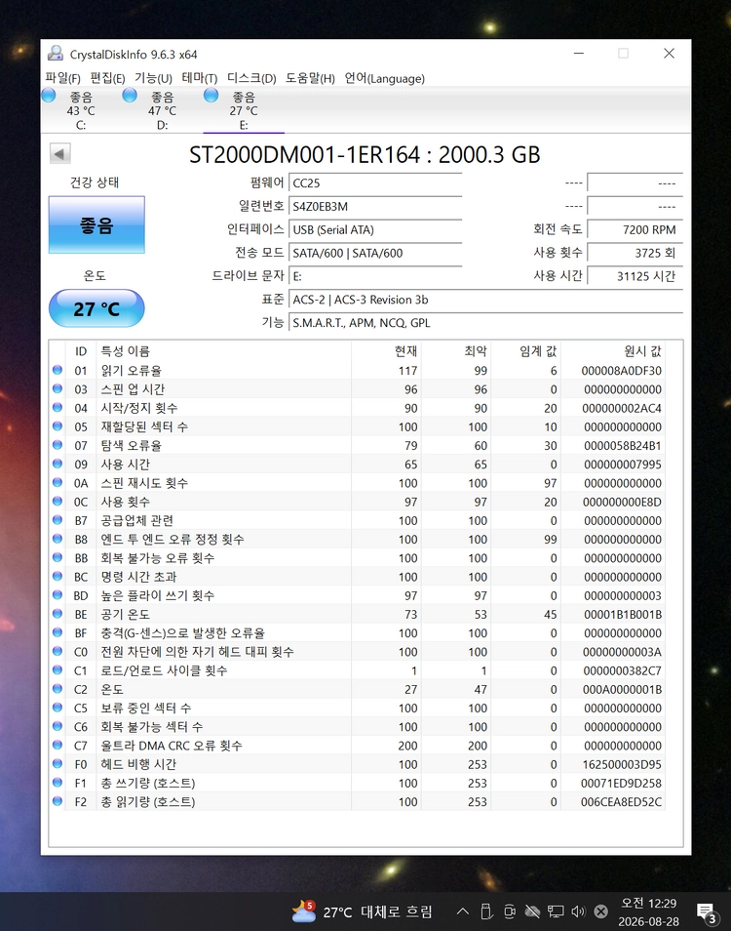The height and width of the screenshot is (931, 731).
Task: Click the taskbar clock showing 오전 12:29
Action: [x=648, y=912]
